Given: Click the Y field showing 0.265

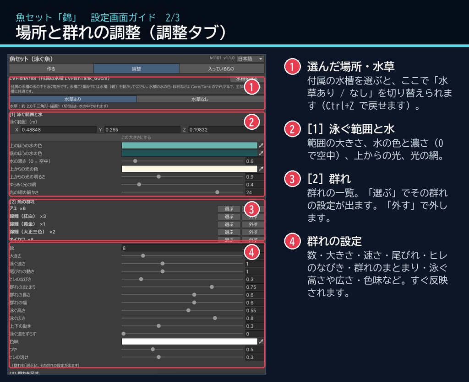Looking at the screenshot, I should tap(142, 129).
